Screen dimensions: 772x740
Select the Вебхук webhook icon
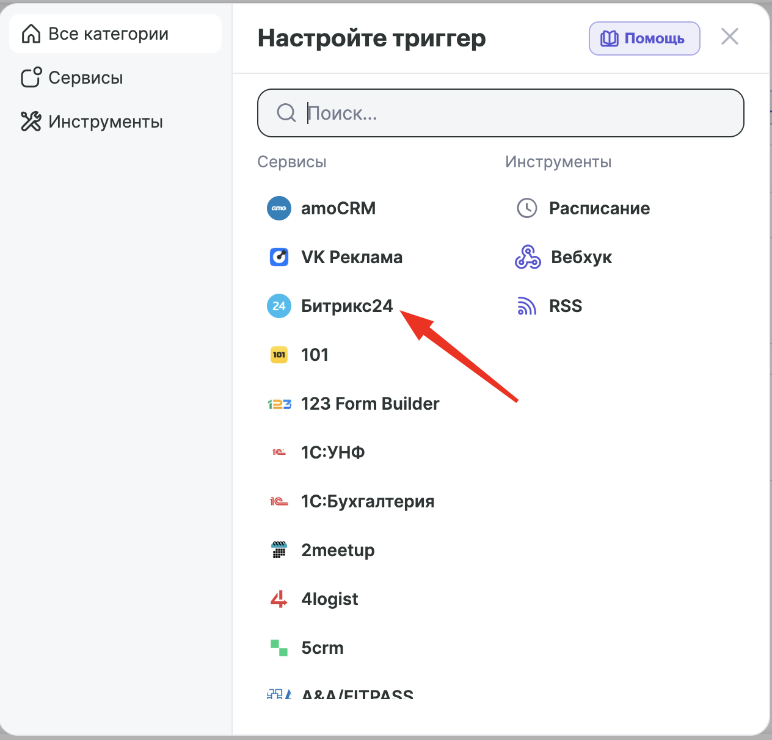[x=528, y=257]
